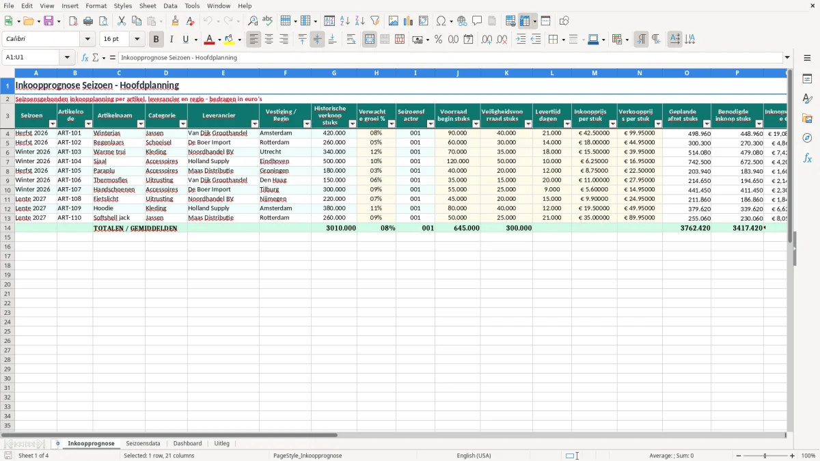Export directly as PDF
Viewport: 820px width, 461px height.
pyautogui.click(x=73, y=21)
